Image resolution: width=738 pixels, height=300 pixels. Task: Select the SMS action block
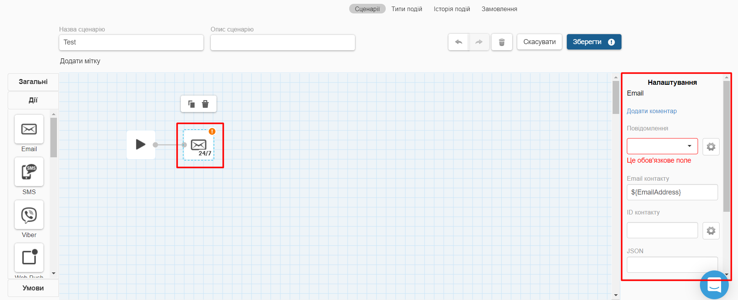[29, 172]
